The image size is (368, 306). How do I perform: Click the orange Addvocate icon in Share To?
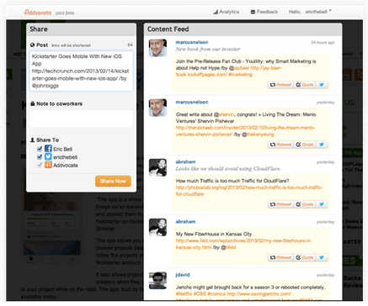(x=48, y=165)
